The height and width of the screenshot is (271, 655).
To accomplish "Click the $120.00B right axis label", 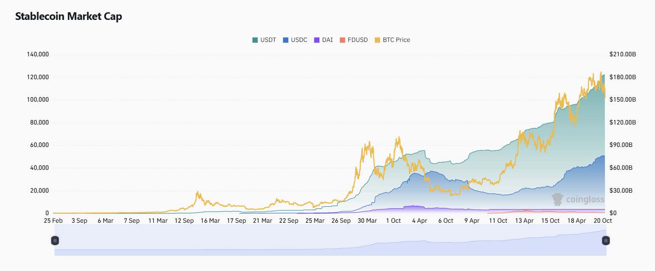I will coord(623,122).
